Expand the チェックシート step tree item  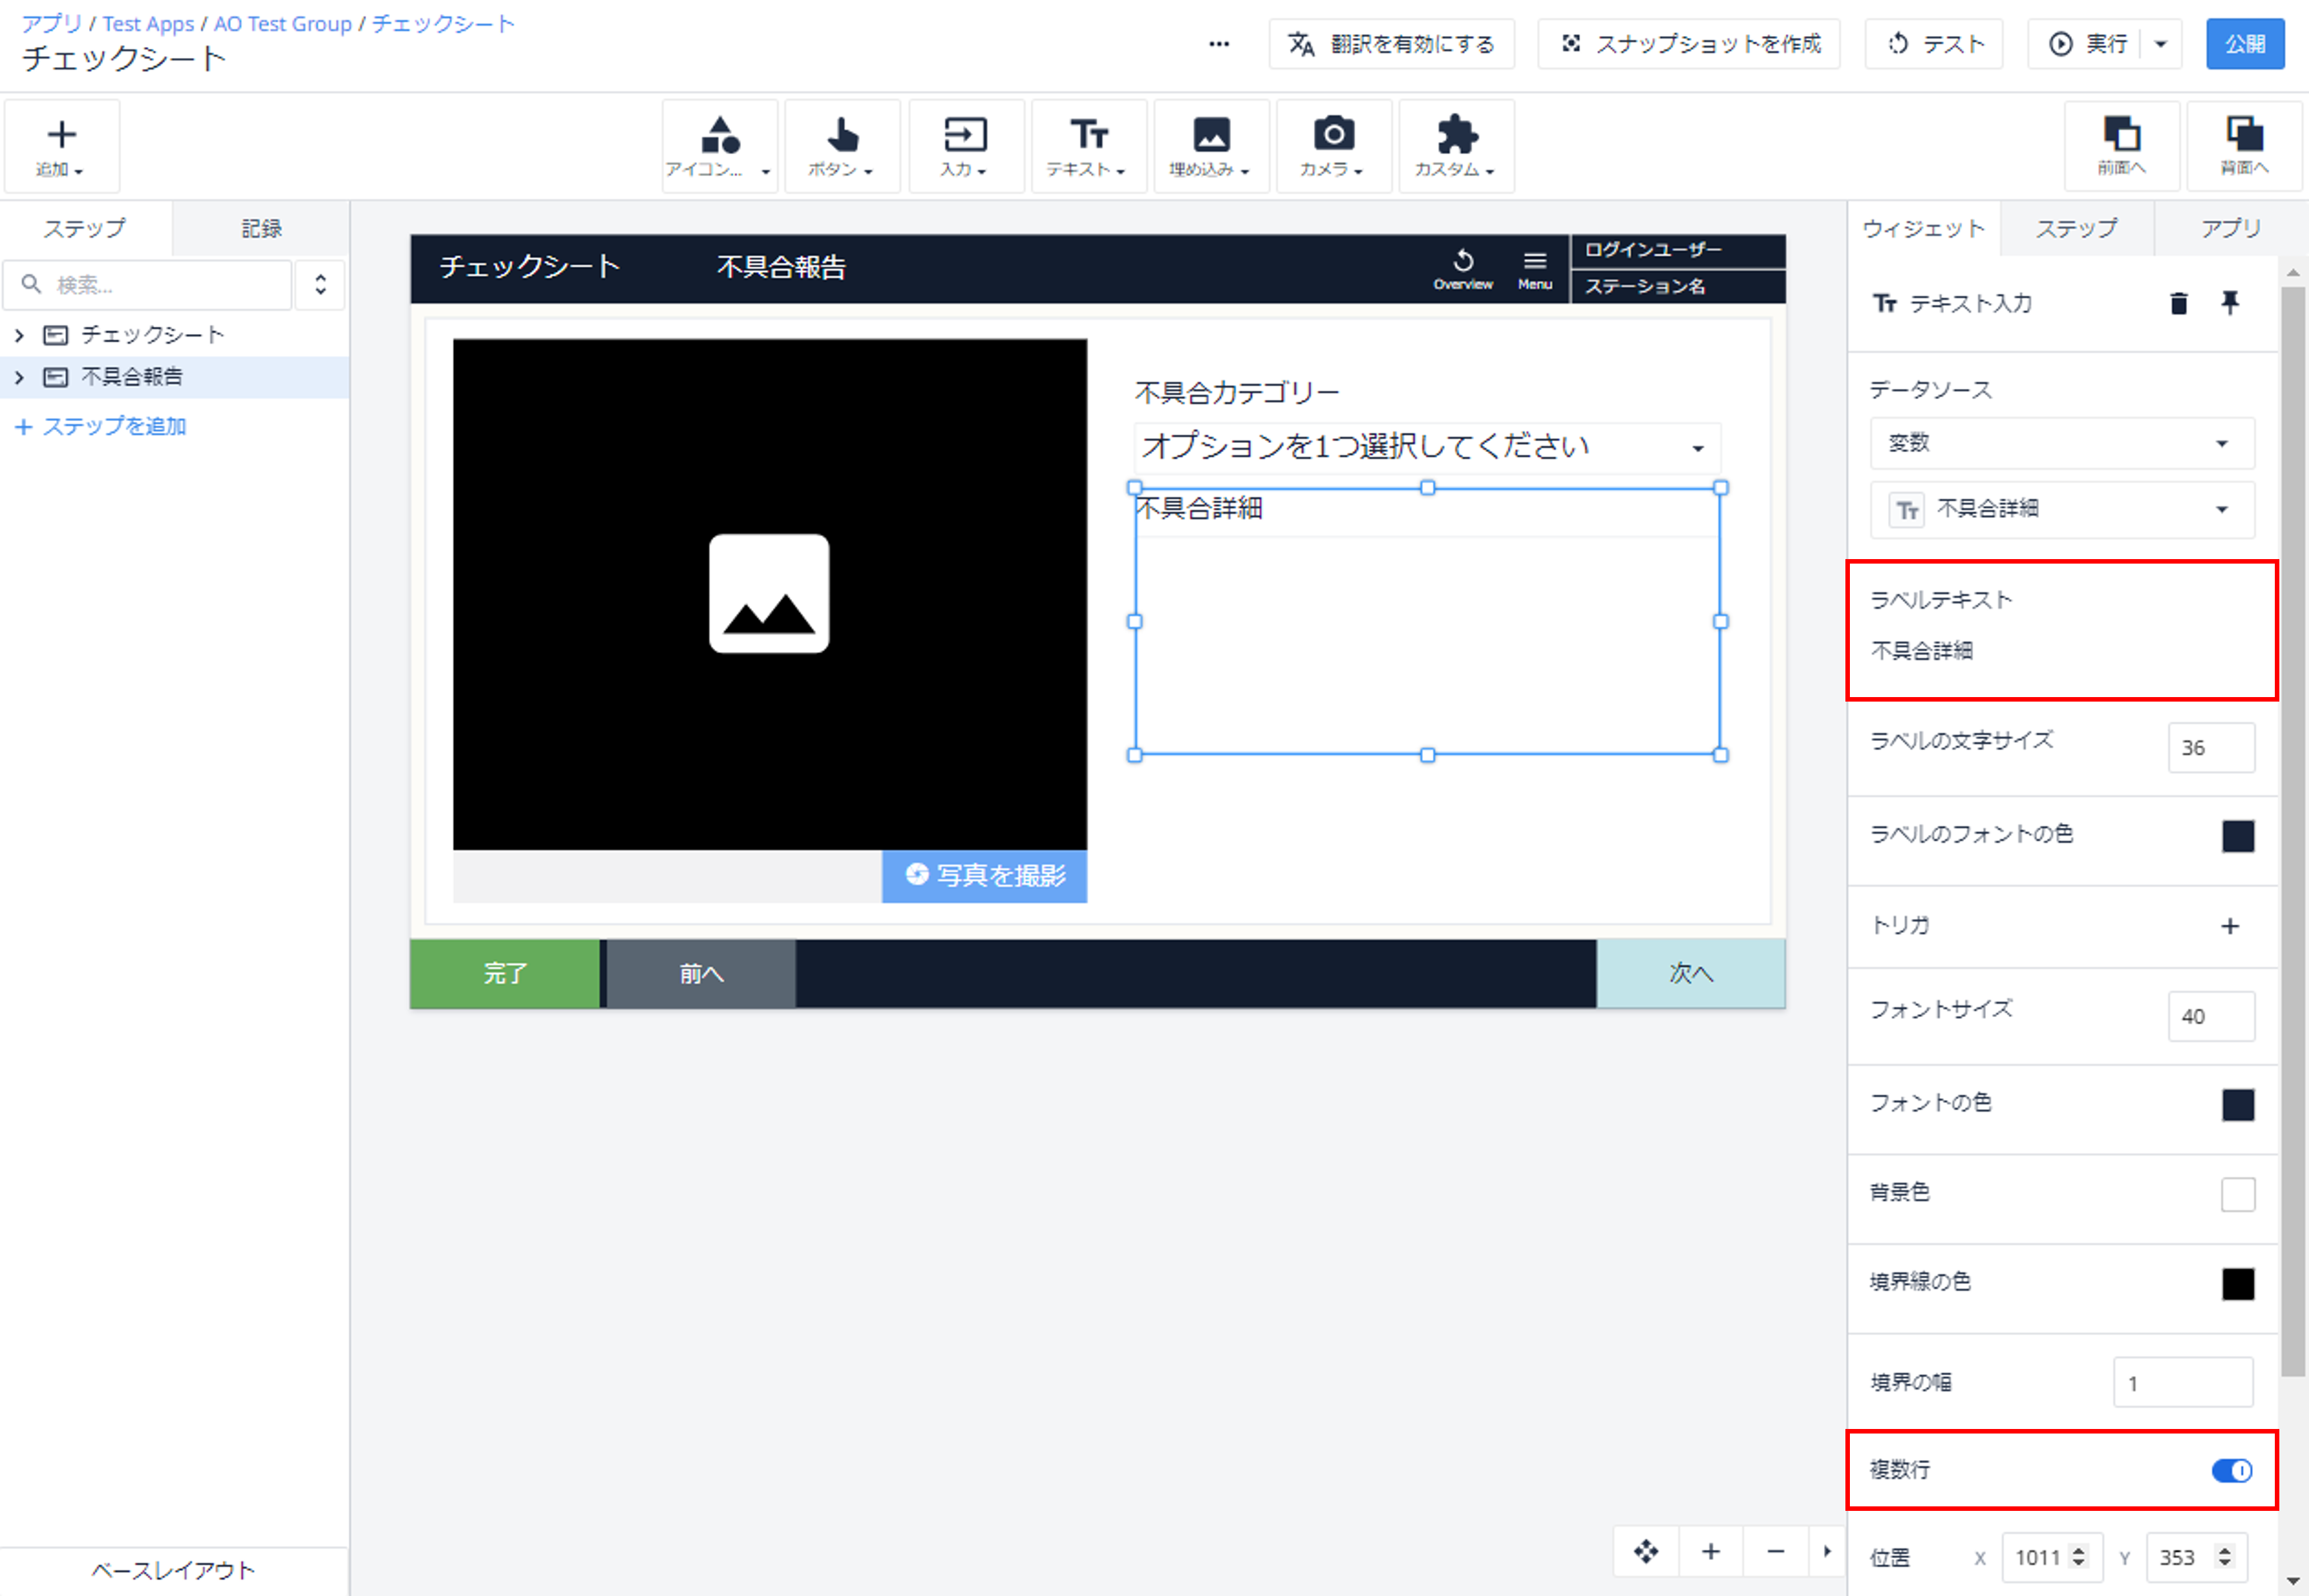[19, 335]
